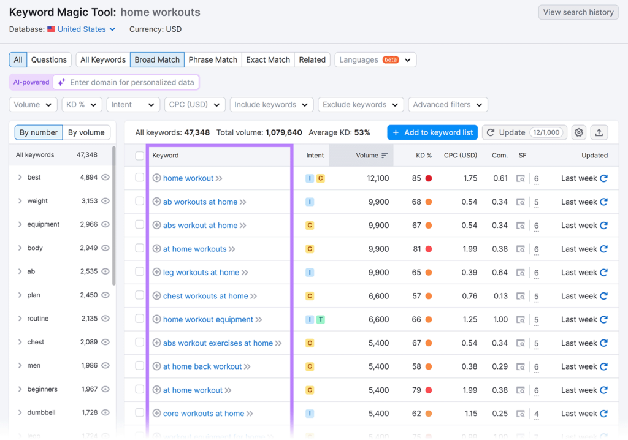Screen dimensions: 628x440
Task: Select the Related tab
Action: click(x=312, y=60)
